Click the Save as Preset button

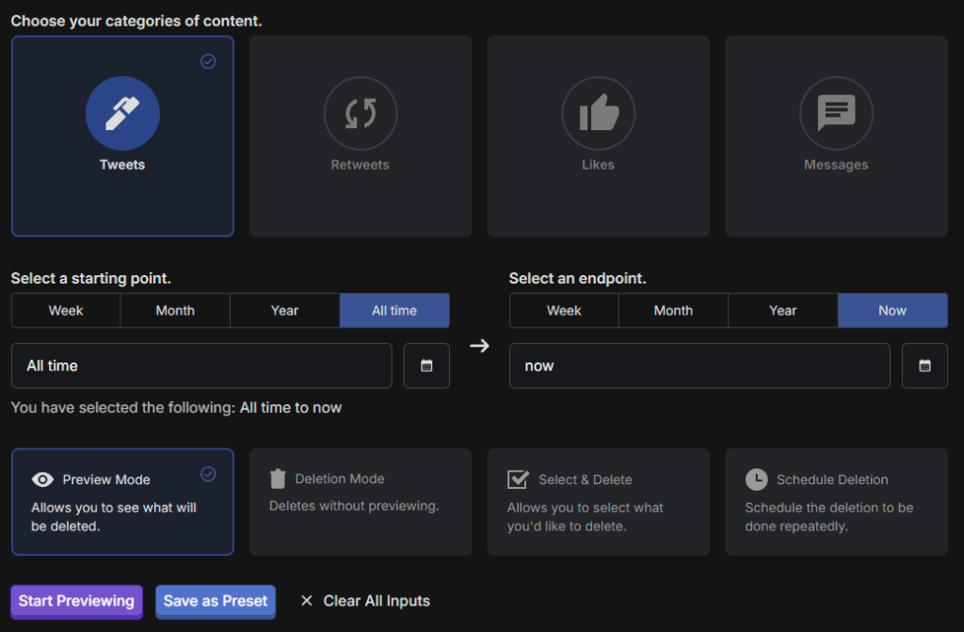tap(216, 601)
